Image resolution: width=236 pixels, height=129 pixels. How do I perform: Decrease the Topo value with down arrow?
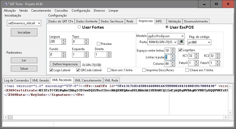(x=86, y=43)
